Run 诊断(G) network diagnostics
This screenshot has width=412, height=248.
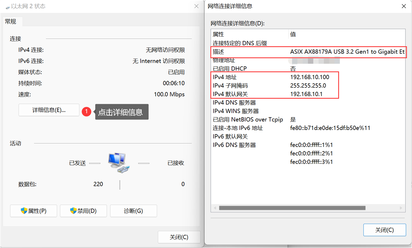[133, 211]
